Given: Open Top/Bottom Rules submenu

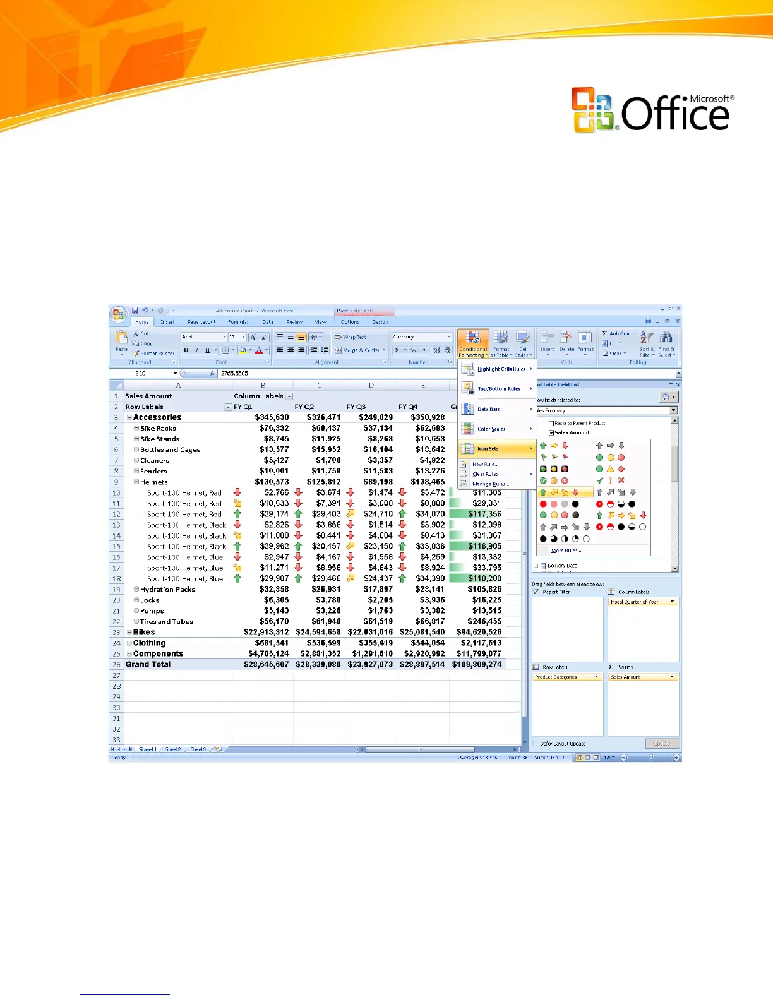Looking at the screenshot, I should 497,389.
